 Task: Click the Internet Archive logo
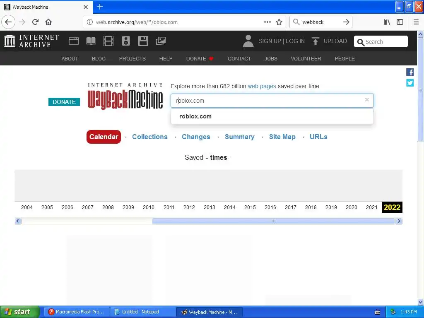click(31, 41)
